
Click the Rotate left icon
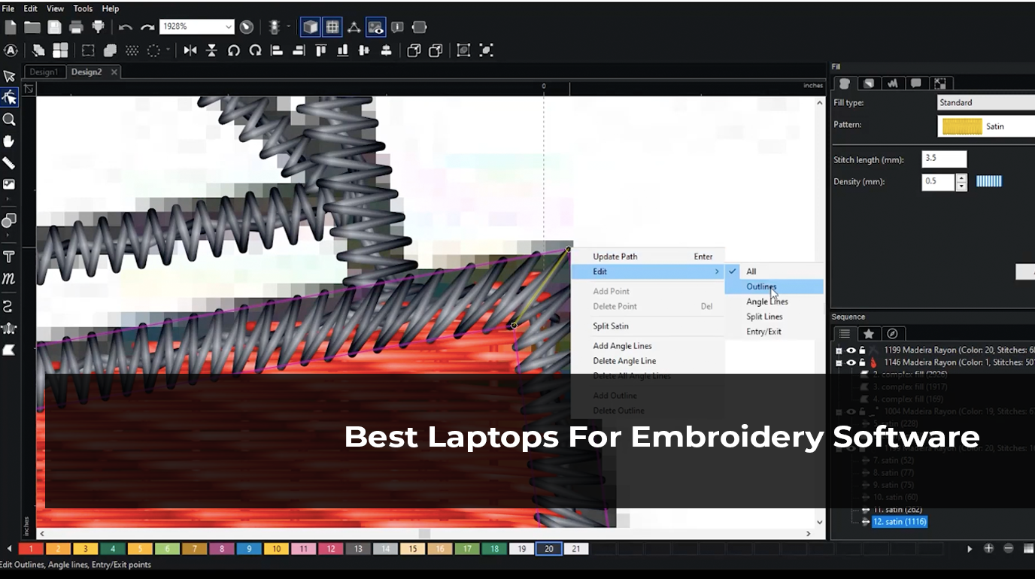(x=234, y=50)
